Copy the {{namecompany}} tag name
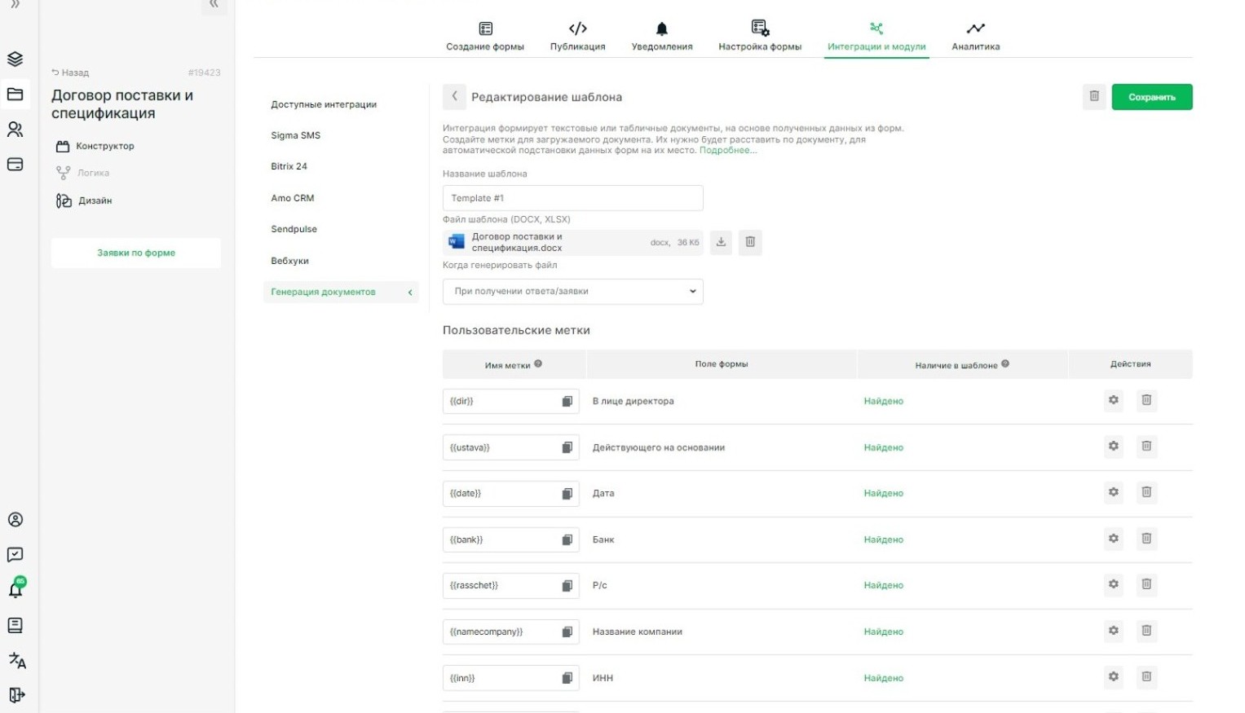Screen dimensions: 1245x713 point(567,632)
